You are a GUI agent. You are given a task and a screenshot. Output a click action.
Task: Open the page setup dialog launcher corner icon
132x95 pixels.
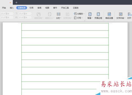84,21
